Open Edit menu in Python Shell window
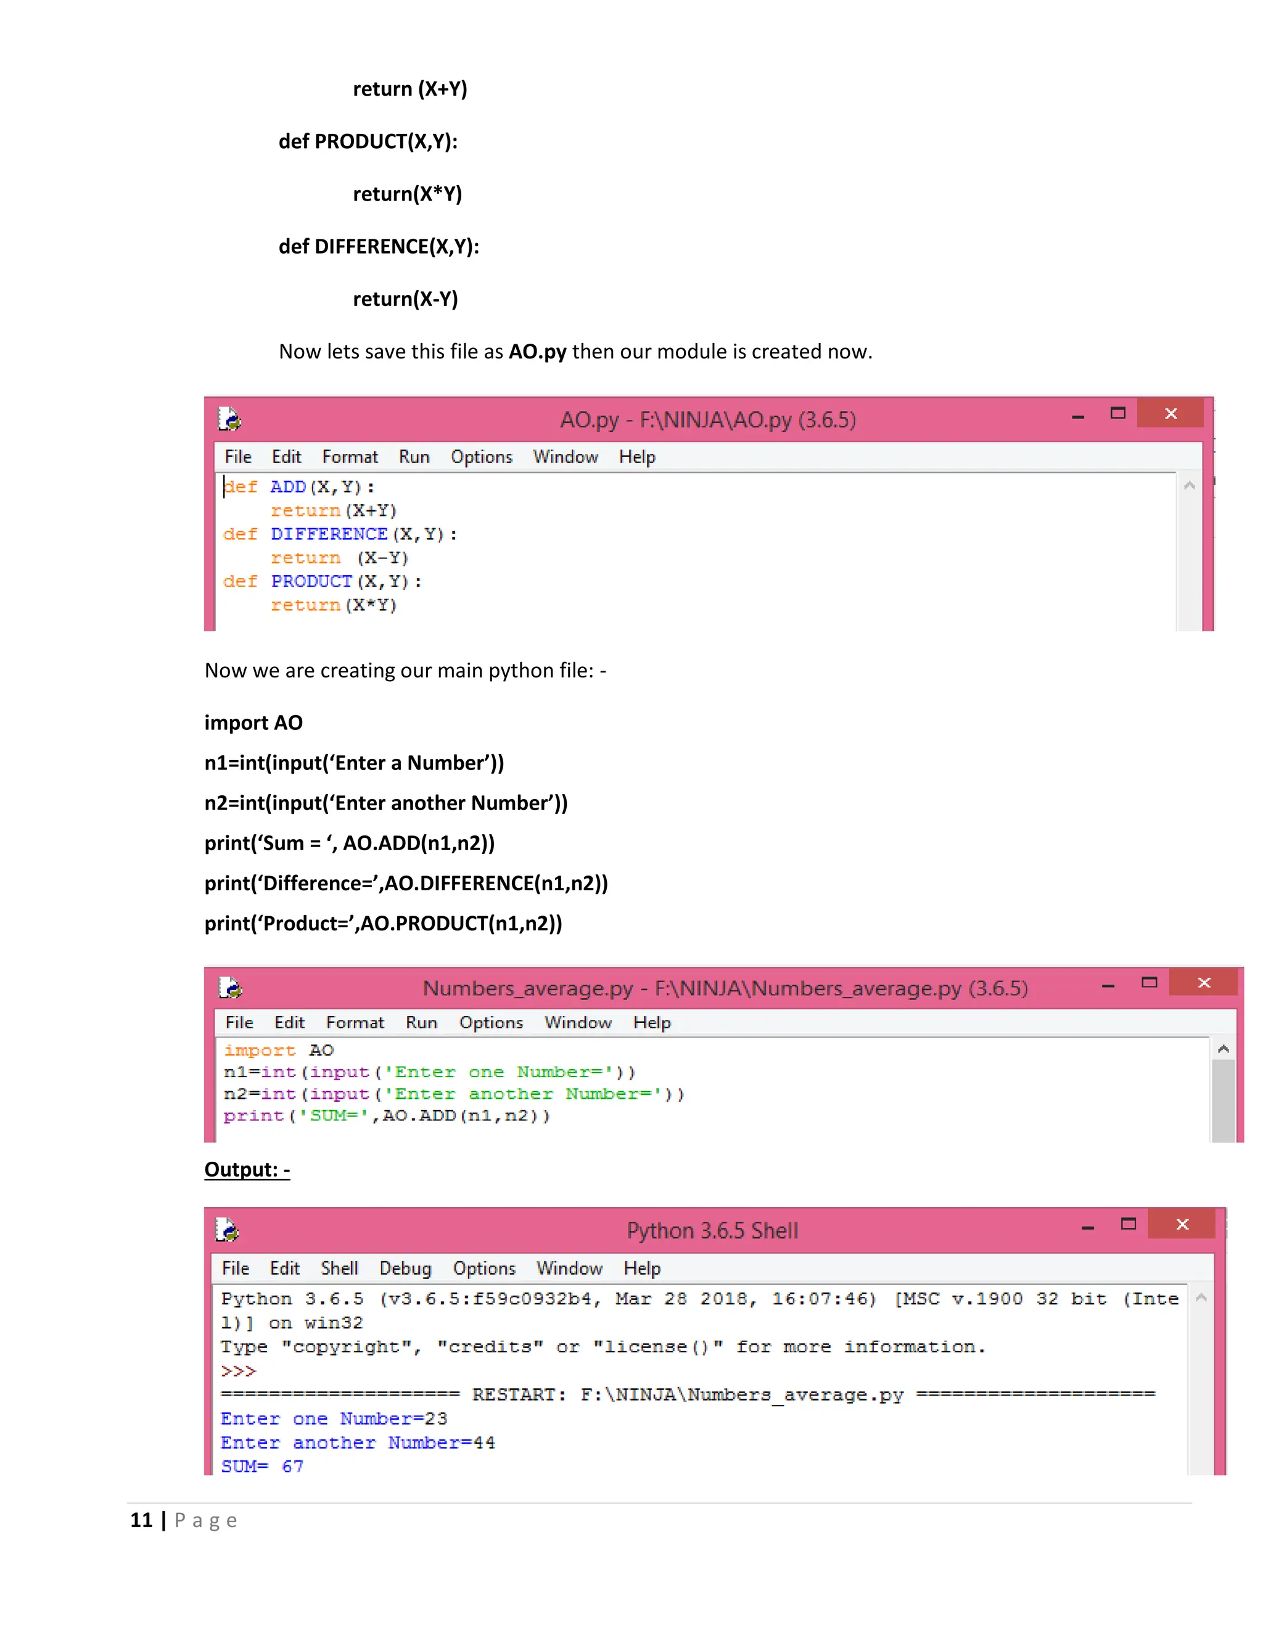 coord(284,1268)
